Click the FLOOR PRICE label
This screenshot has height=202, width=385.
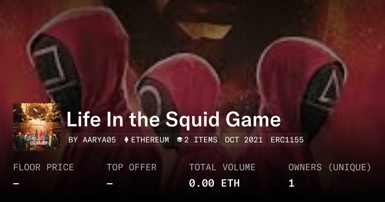[x=44, y=167]
